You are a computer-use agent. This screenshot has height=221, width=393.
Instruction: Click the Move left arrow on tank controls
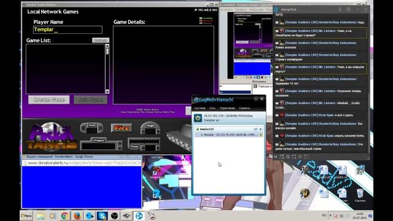(x=84, y=128)
